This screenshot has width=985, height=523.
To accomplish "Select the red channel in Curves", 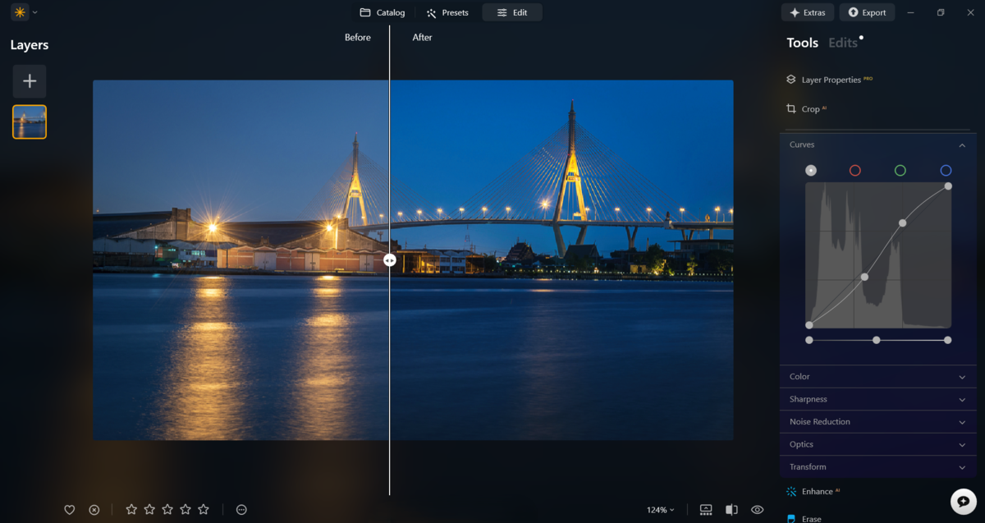I will (x=855, y=170).
